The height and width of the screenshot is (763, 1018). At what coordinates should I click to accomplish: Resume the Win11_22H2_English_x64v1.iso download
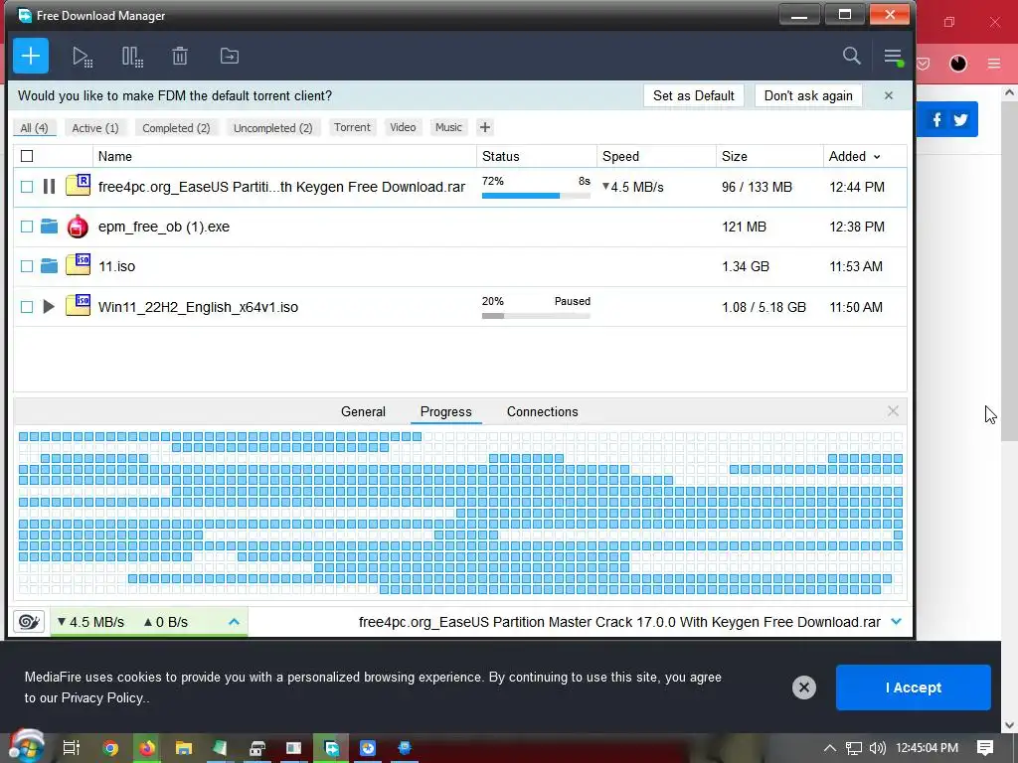(x=49, y=307)
